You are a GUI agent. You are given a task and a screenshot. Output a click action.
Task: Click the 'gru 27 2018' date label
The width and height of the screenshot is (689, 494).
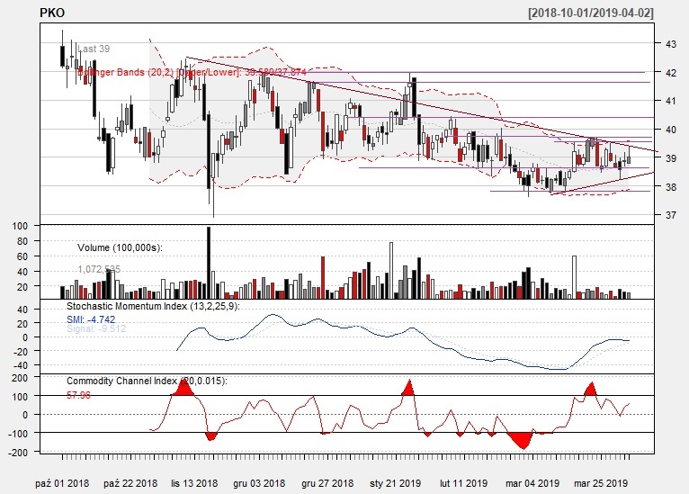(x=327, y=483)
